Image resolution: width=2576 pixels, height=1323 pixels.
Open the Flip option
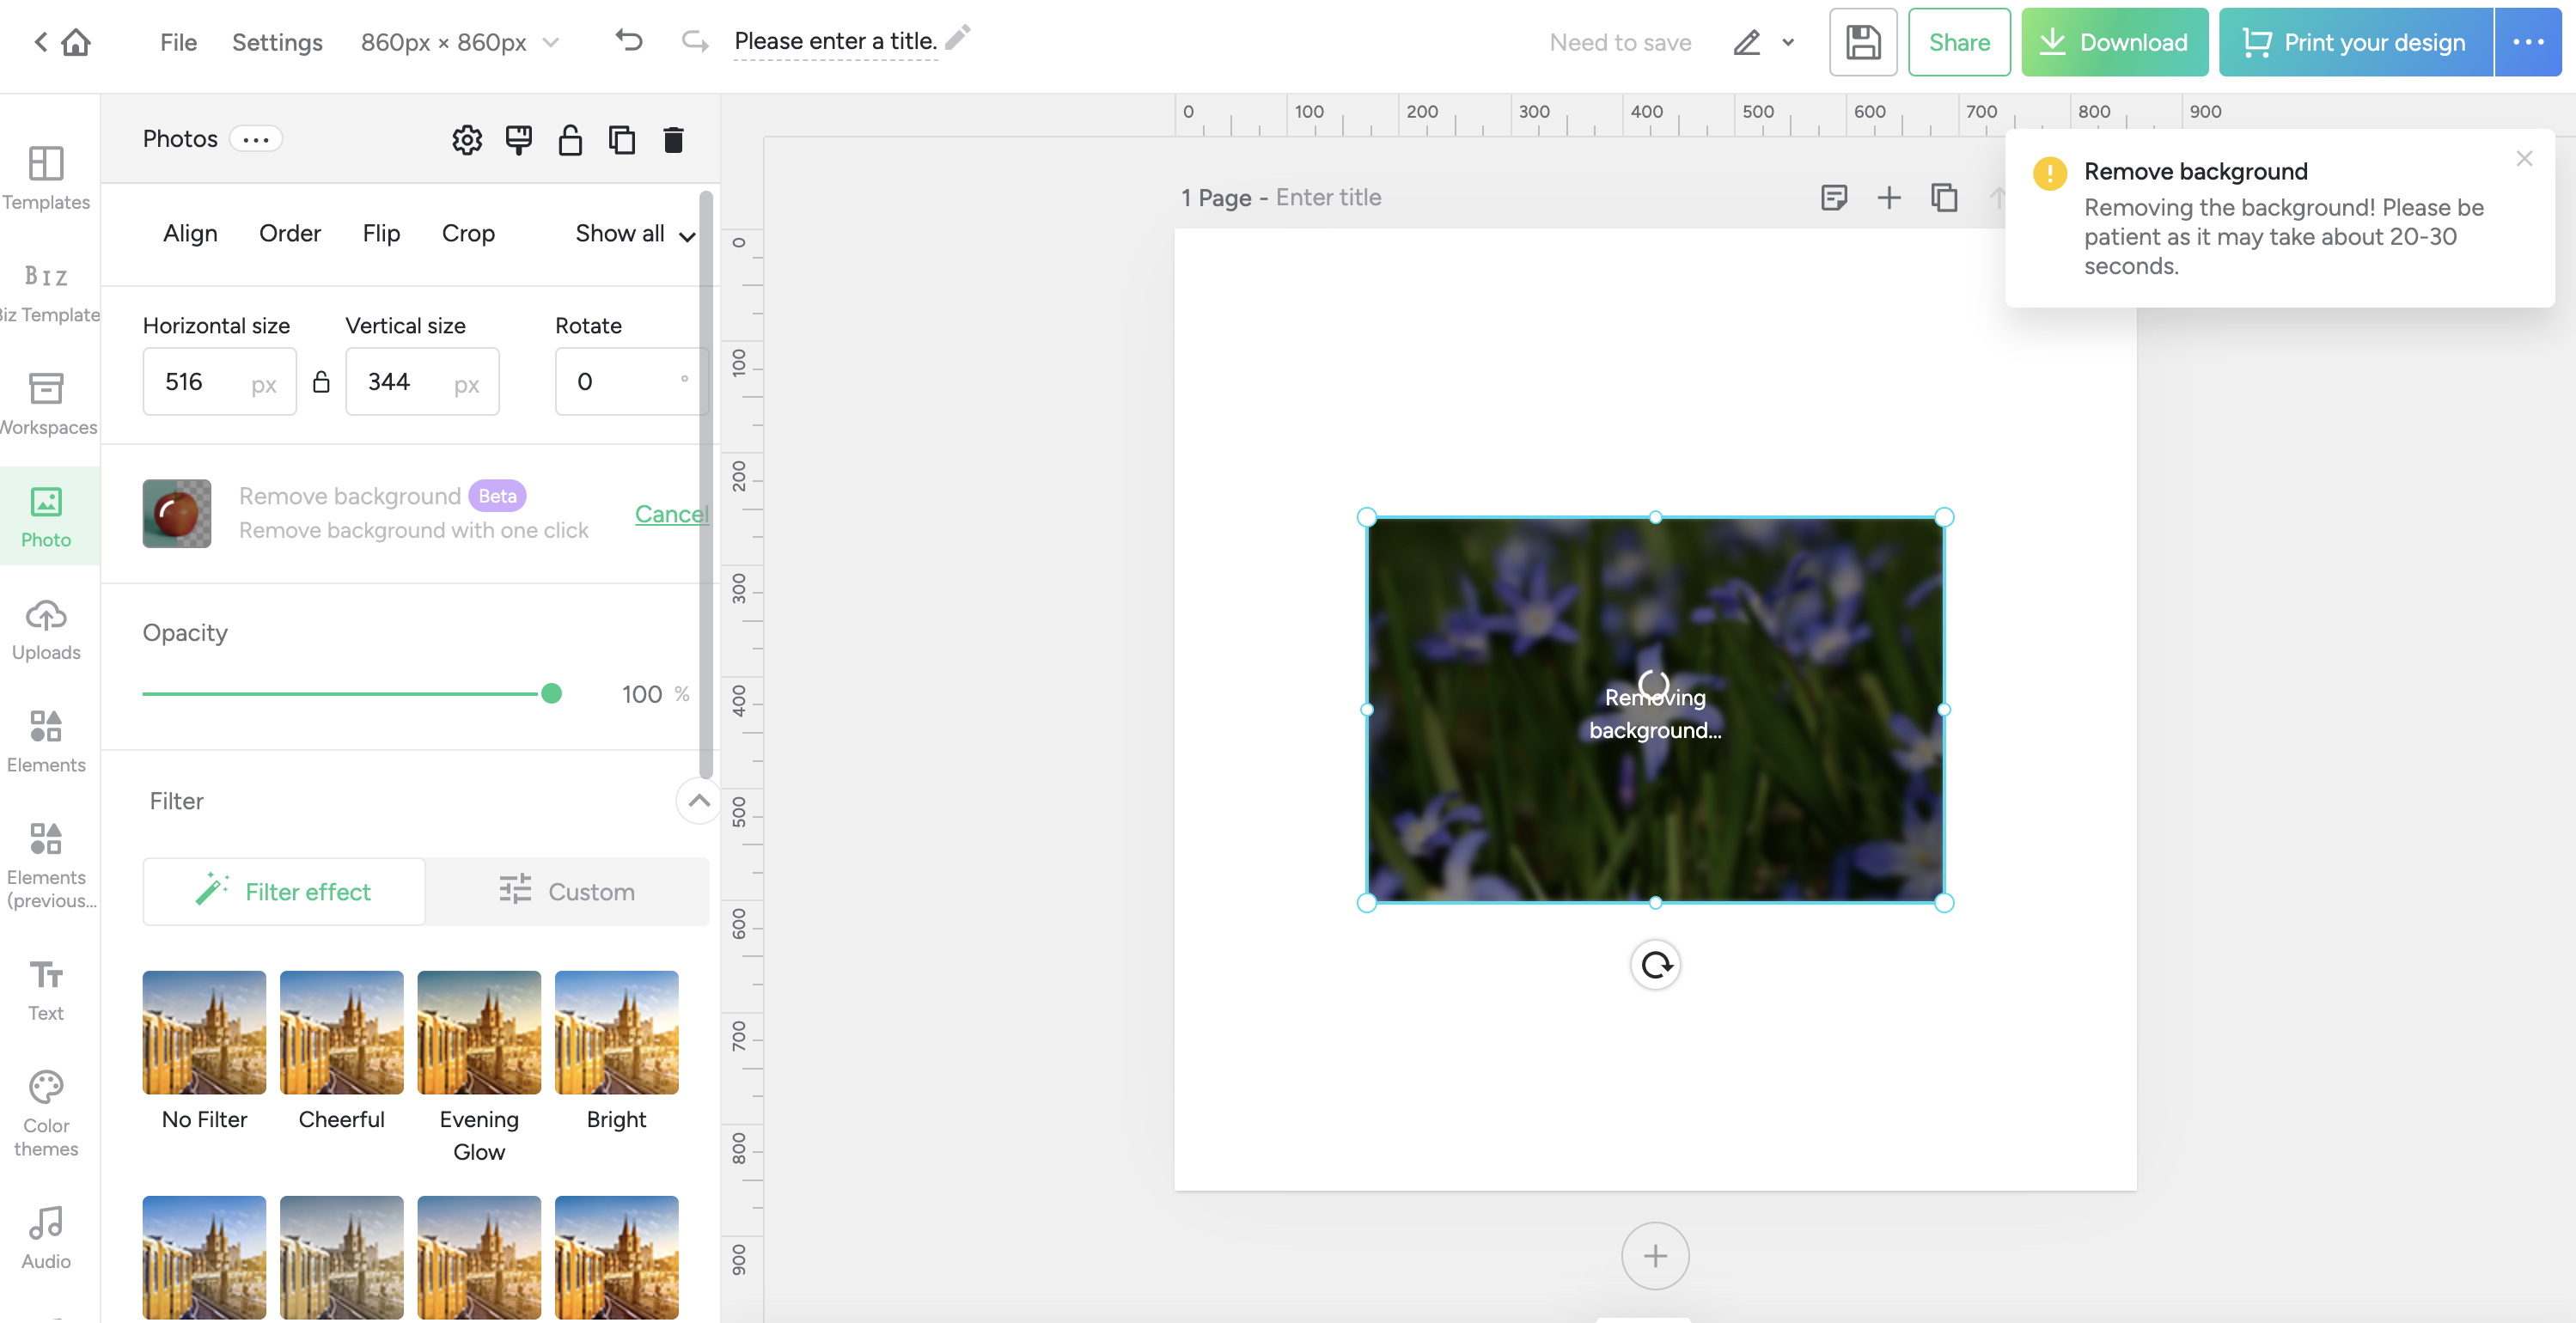pos(381,233)
